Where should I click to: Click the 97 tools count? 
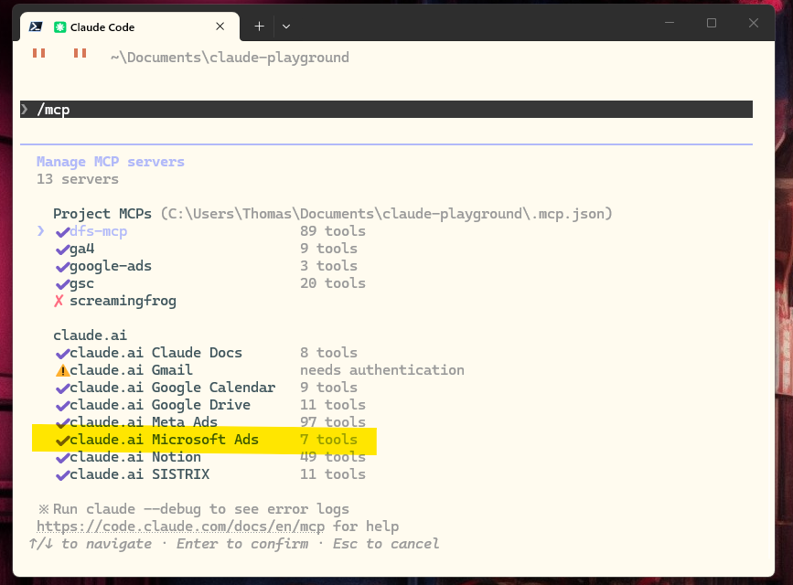coord(333,422)
